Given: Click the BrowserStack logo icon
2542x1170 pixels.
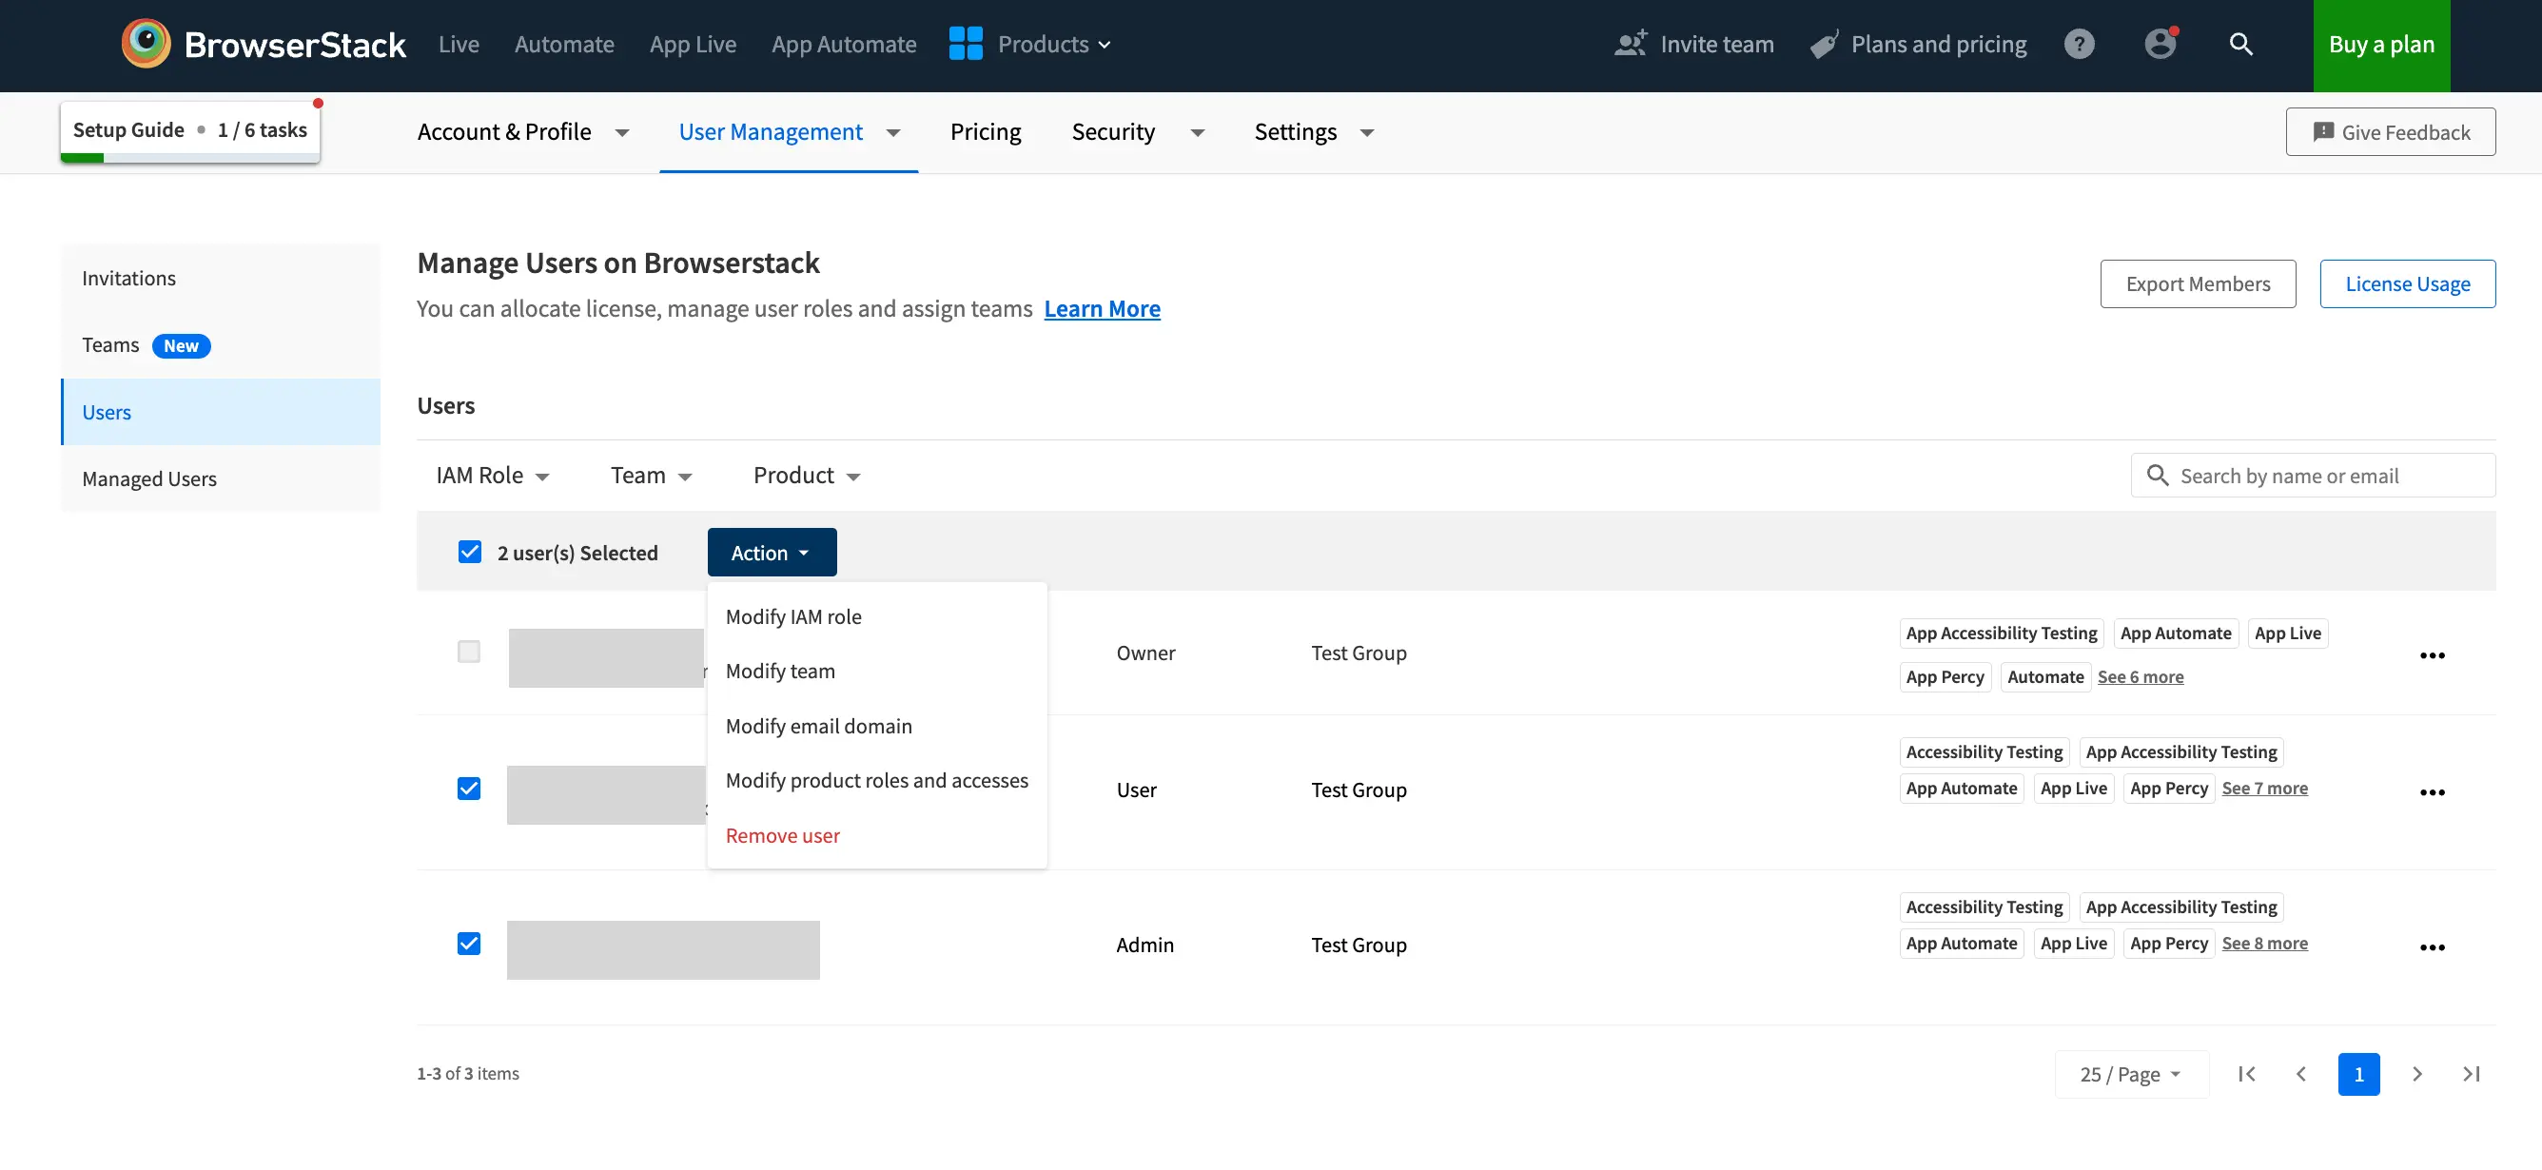Looking at the screenshot, I should [x=147, y=44].
